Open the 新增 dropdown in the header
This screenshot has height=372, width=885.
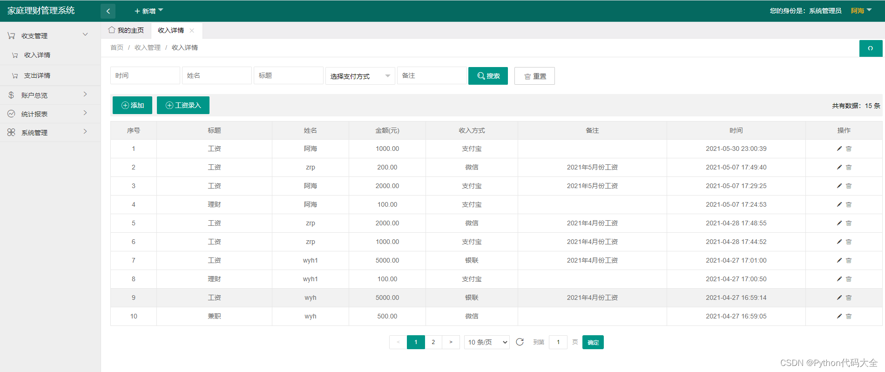click(x=149, y=11)
